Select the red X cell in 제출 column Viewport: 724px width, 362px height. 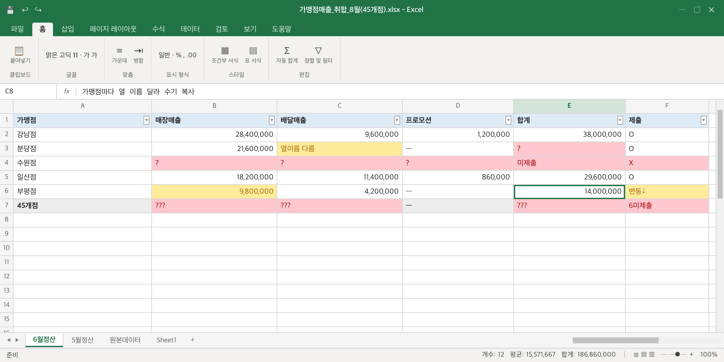(667, 163)
